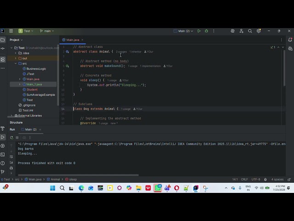Toggle scroll to end in console
Screen dimensions: 294x221
click(x=11, y=163)
